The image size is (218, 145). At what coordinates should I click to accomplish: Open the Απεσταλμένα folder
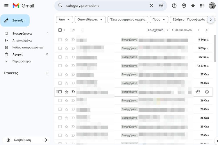point(22,41)
